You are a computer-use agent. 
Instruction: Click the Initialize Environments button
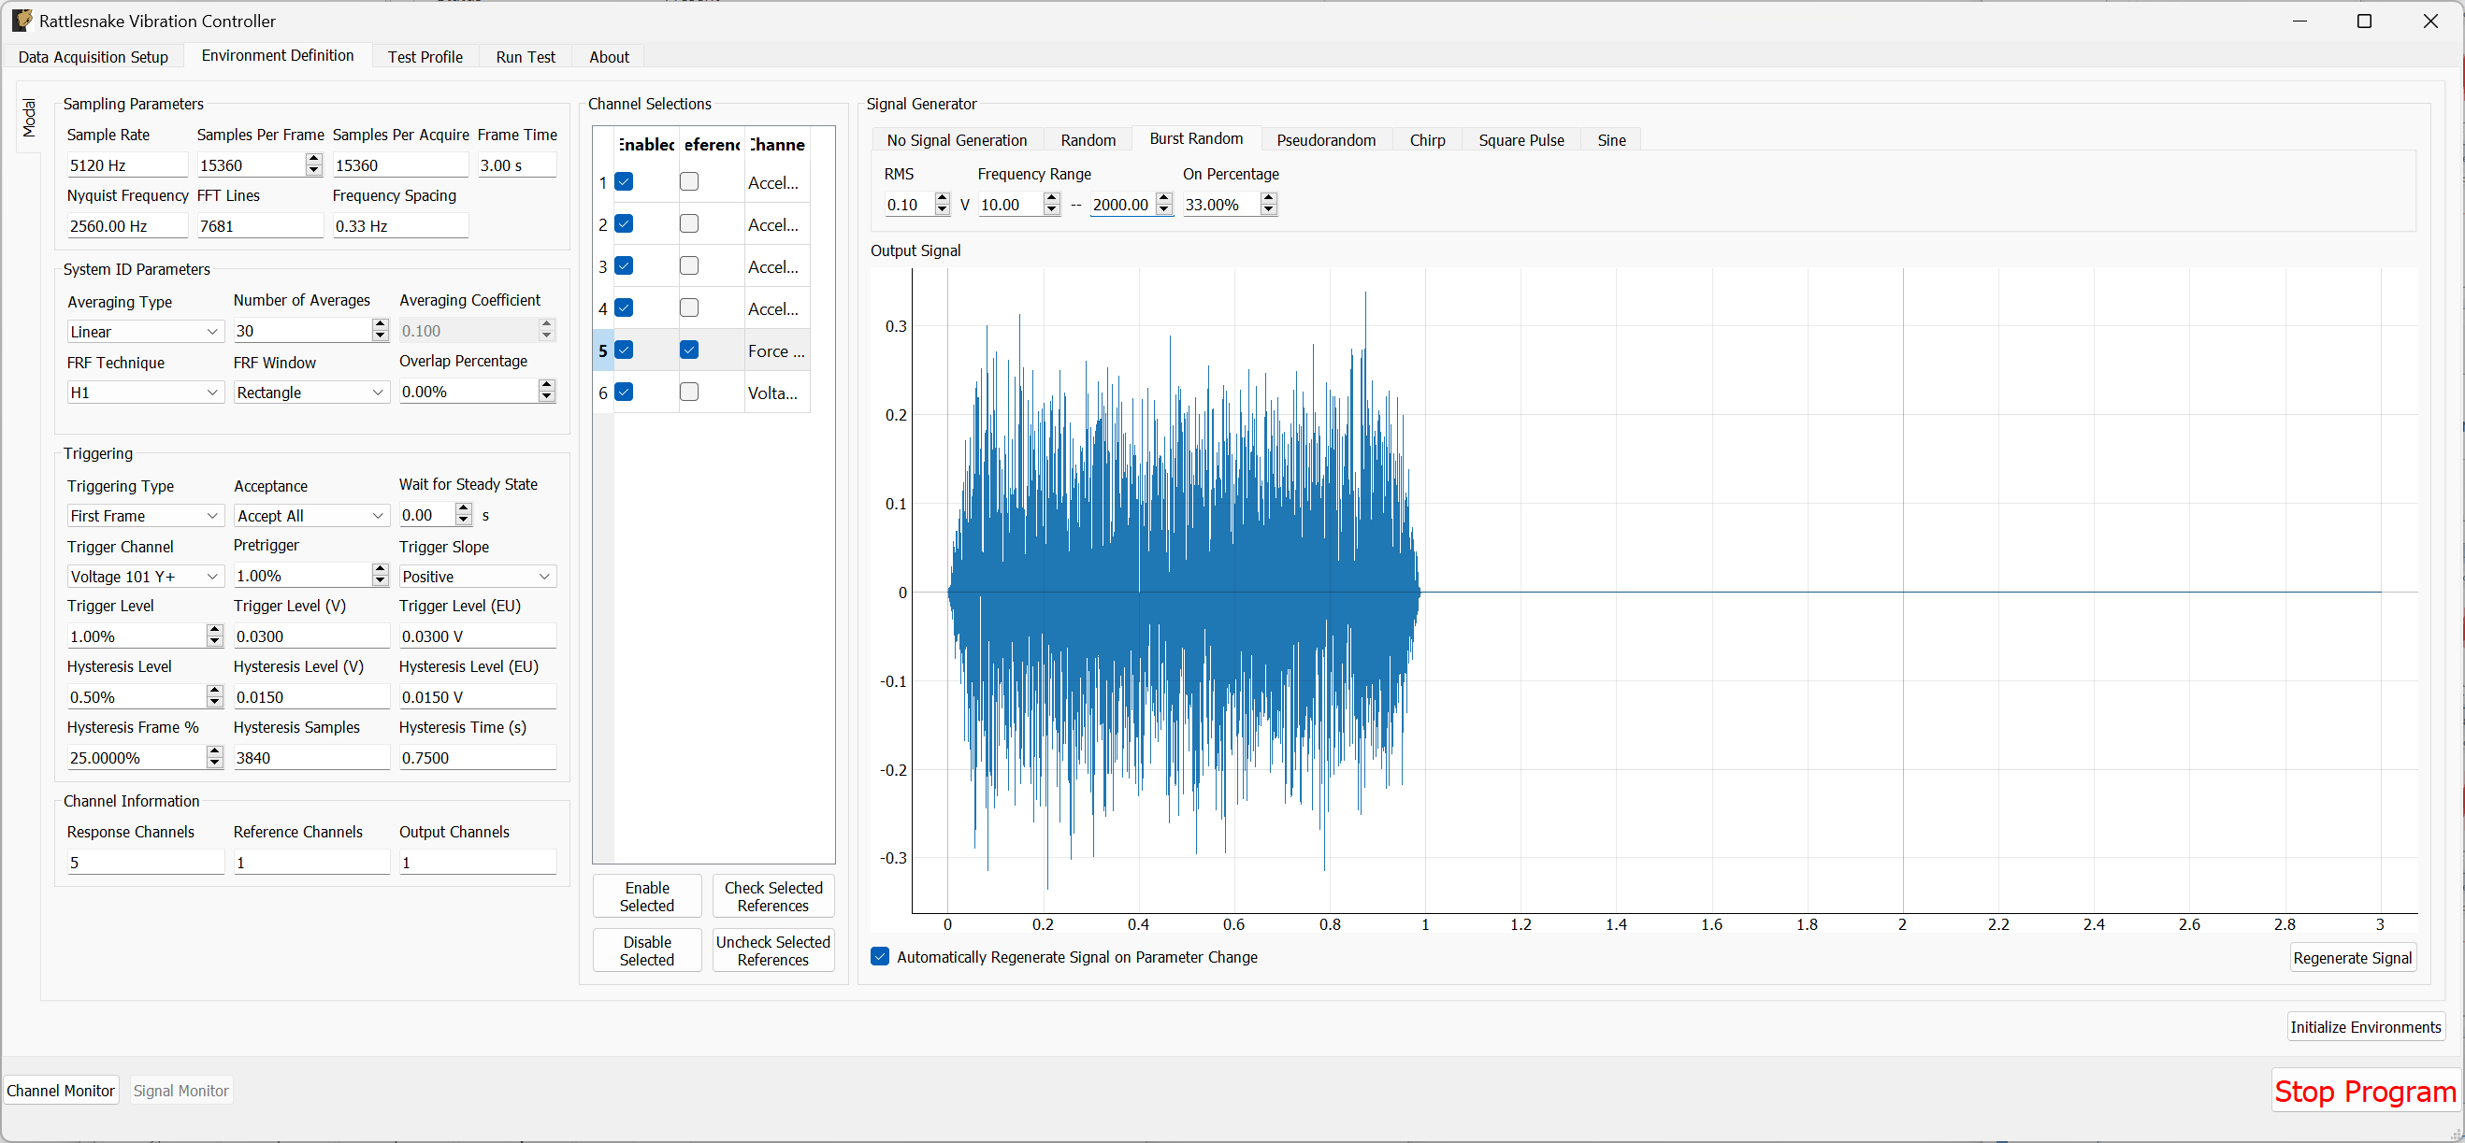2366,1026
